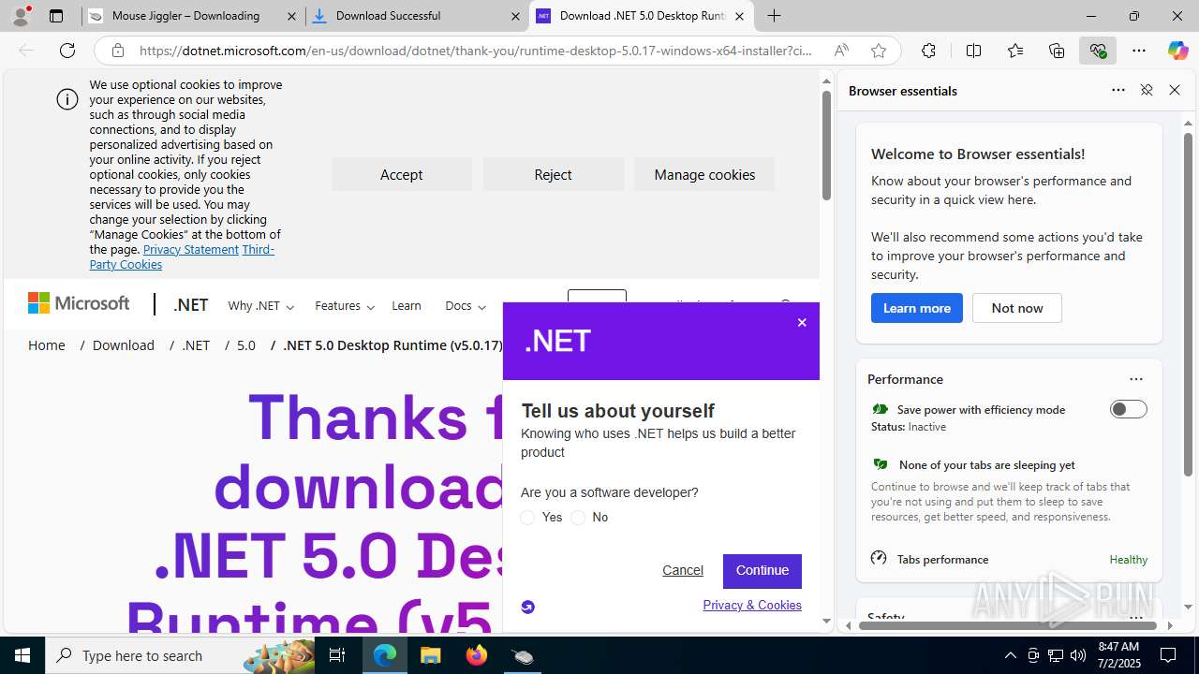Expand the Docs menu
Image resolution: width=1199 pixels, height=674 pixels.
466,306
